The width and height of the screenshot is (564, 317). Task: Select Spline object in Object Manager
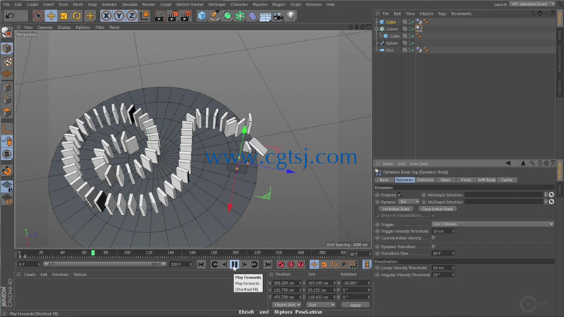[x=391, y=43]
